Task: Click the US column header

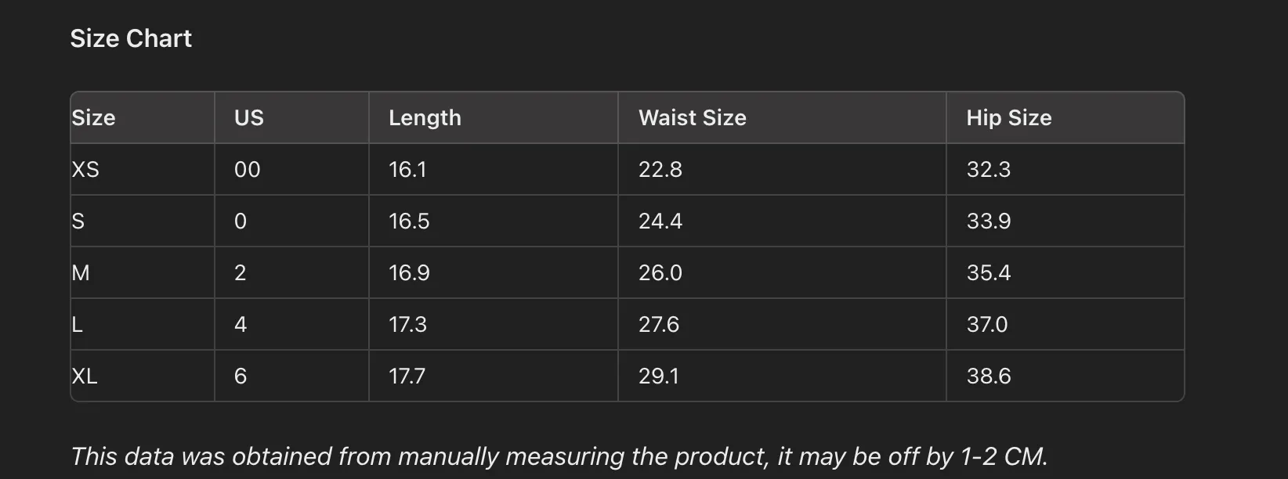Action: [291, 117]
